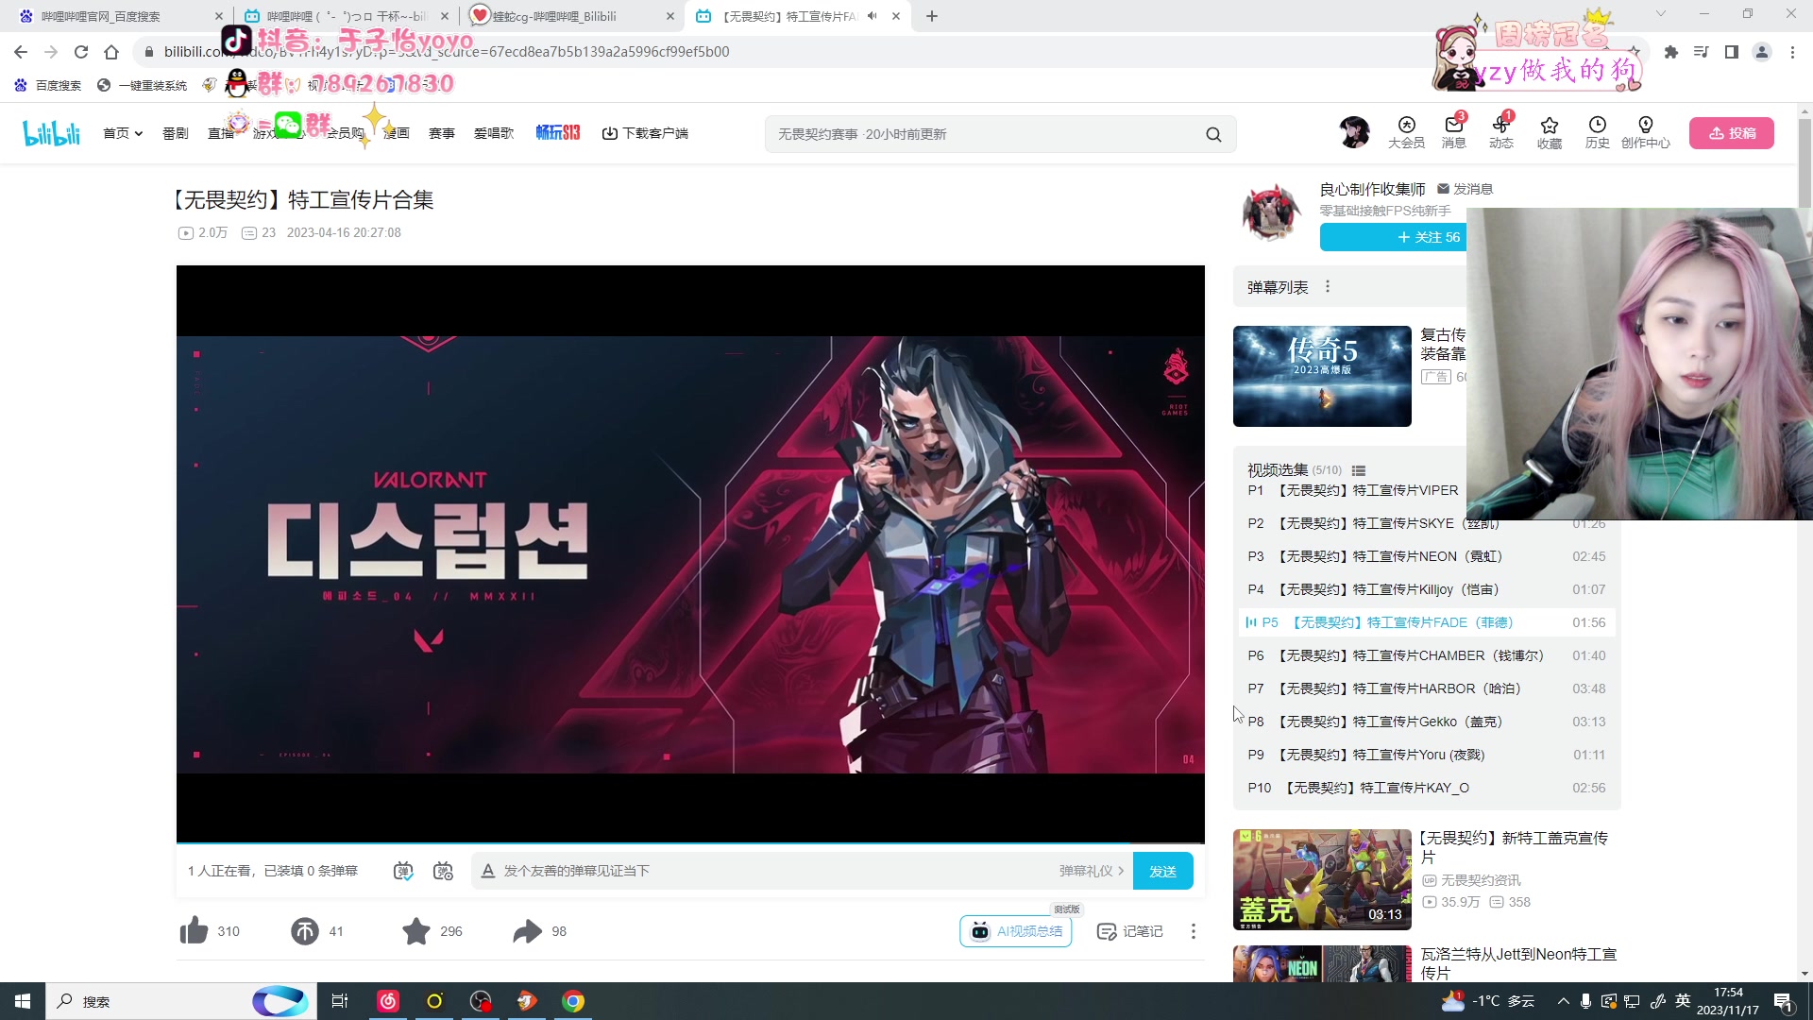Give coins with the coin icon

coord(305,931)
